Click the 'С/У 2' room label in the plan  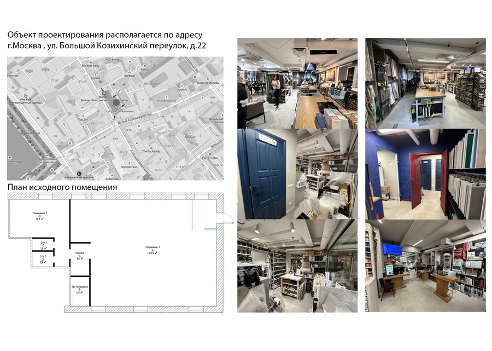tap(43, 256)
